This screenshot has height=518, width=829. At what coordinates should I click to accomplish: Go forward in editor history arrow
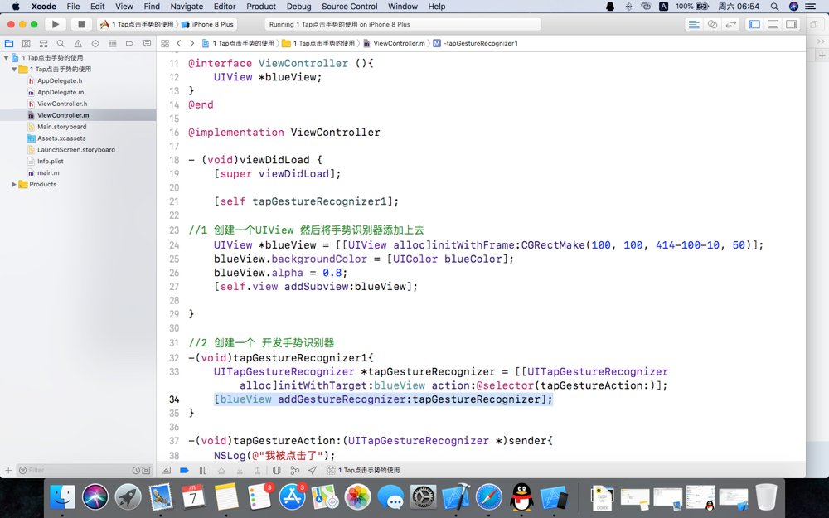tap(192, 43)
